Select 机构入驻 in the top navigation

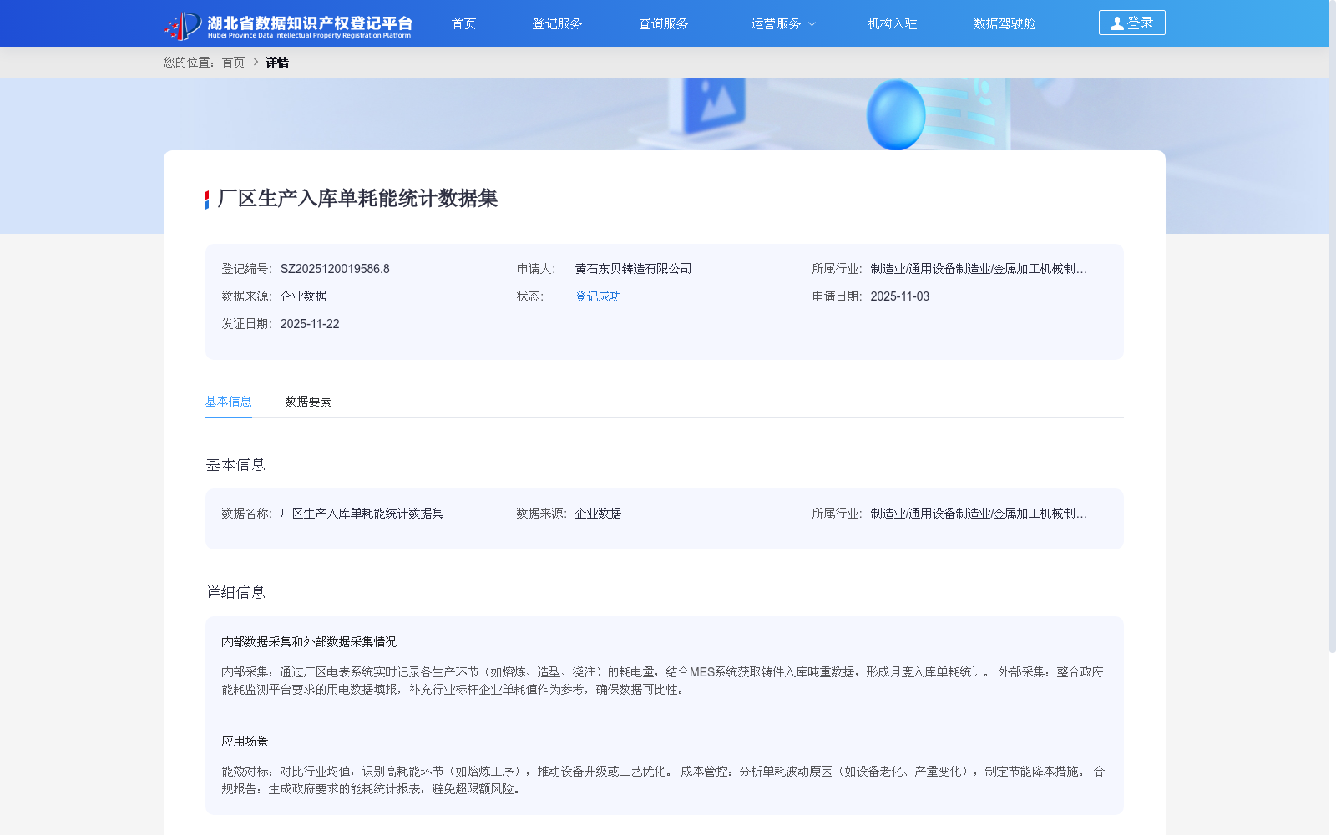coord(892,23)
